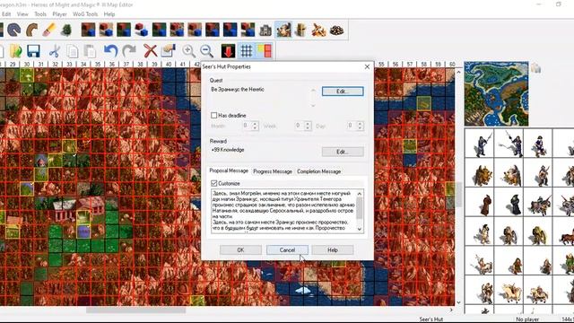Viewport: 574px width, 323px height.
Task: Open object properties hand icon
Action: 168,51
